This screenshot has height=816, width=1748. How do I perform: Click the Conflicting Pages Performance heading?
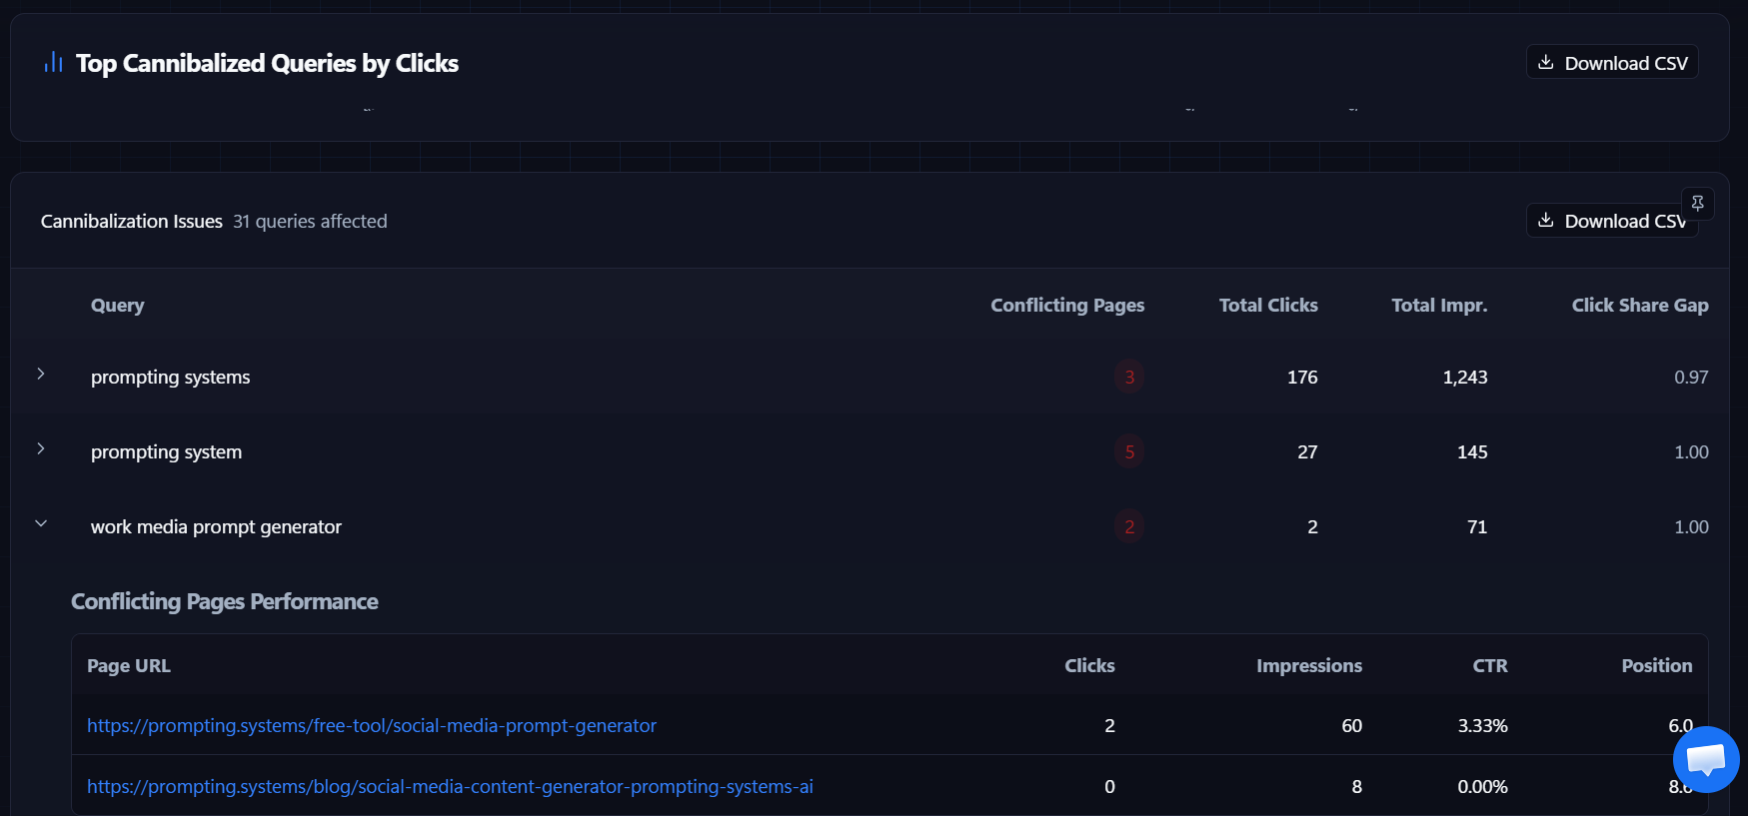point(225,601)
